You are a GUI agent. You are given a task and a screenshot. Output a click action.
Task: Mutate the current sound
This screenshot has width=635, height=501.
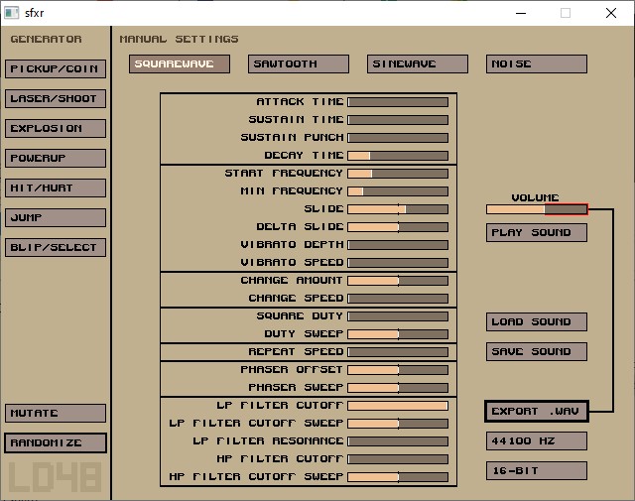(56, 413)
